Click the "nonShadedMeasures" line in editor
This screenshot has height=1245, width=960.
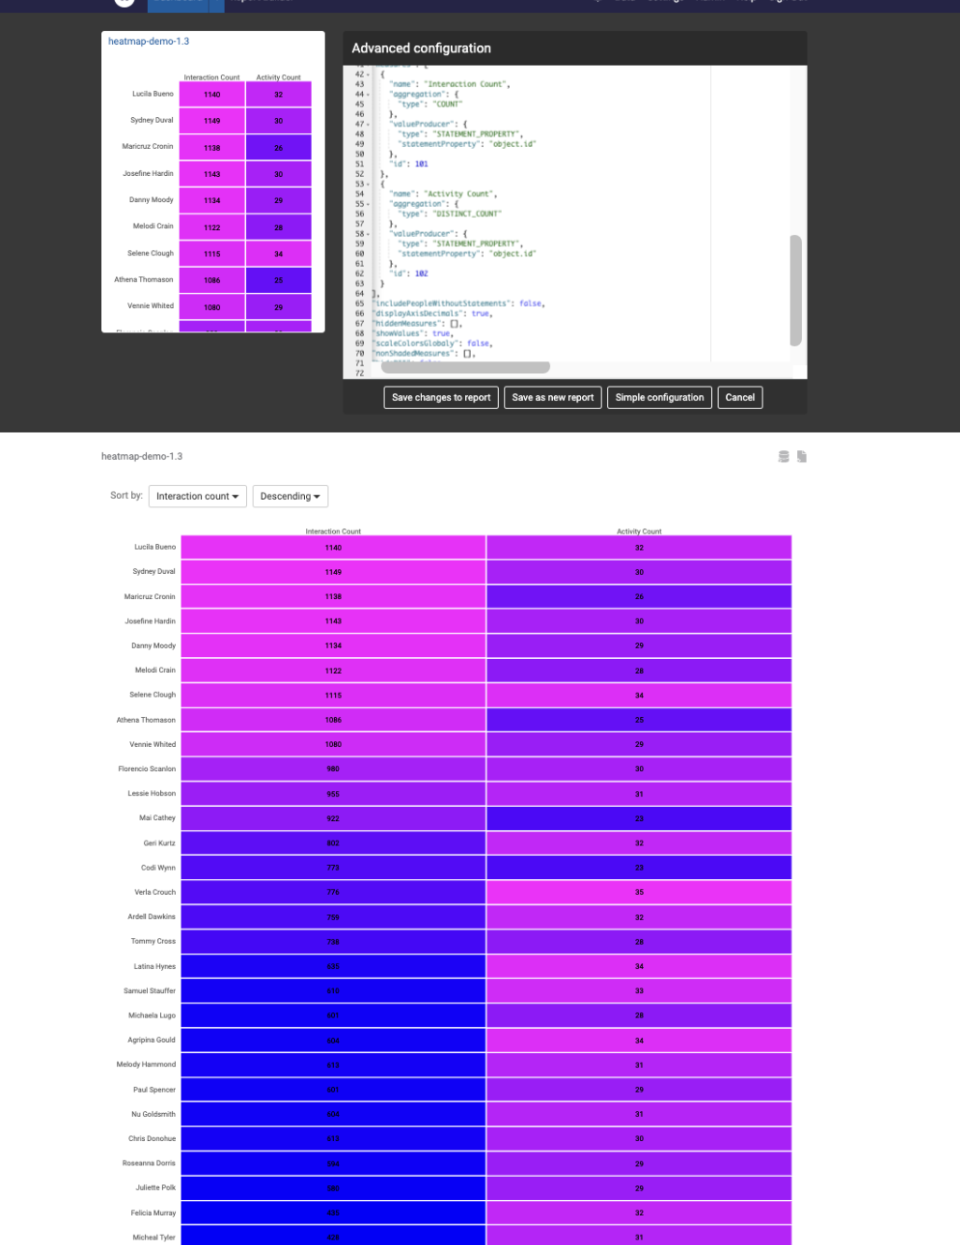coord(425,354)
